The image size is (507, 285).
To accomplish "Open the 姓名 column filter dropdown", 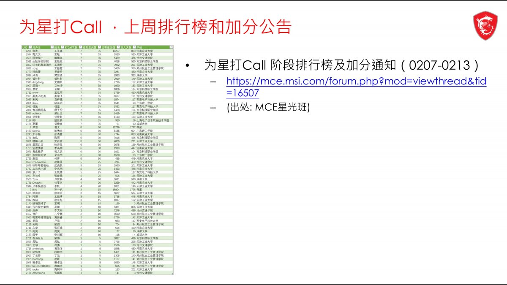I will tap(63, 47).
